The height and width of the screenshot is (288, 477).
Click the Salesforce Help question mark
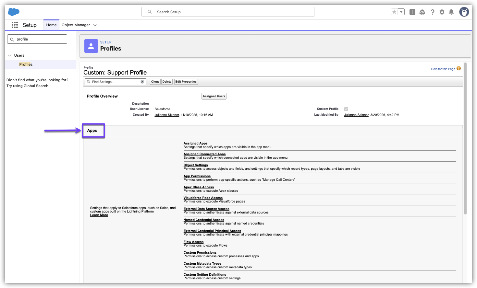point(432,12)
